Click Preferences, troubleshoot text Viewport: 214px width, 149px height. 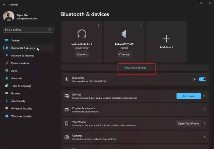(x=85, y=112)
